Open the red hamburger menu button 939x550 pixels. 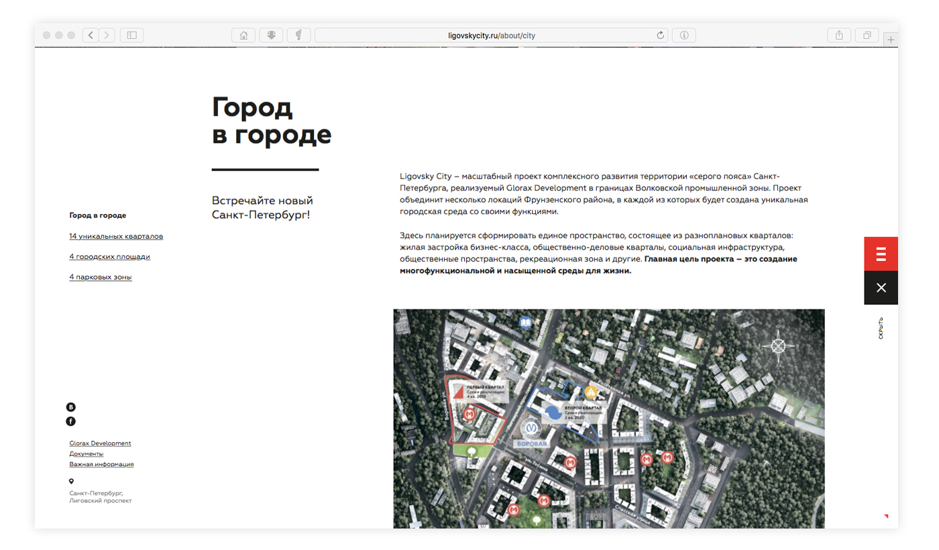coord(881,254)
